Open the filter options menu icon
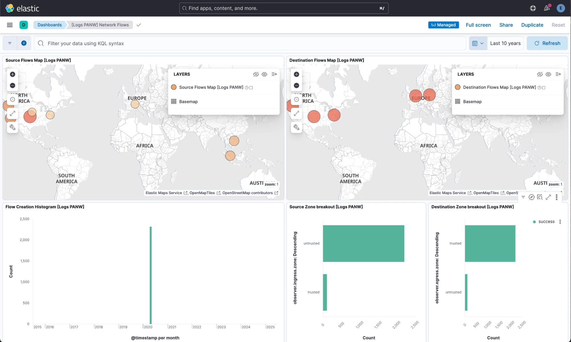The width and height of the screenshot is (571, 342). (x=10, y=43)
